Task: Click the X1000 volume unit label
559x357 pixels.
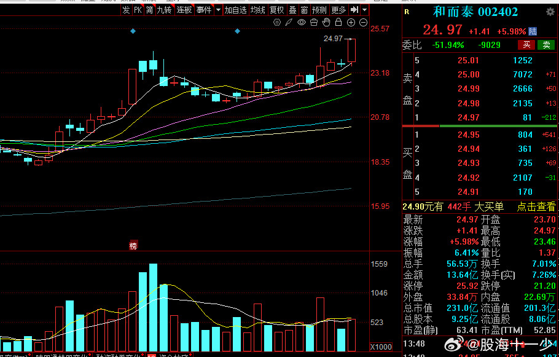Action: pyautogui.click(x=381, y=347)
